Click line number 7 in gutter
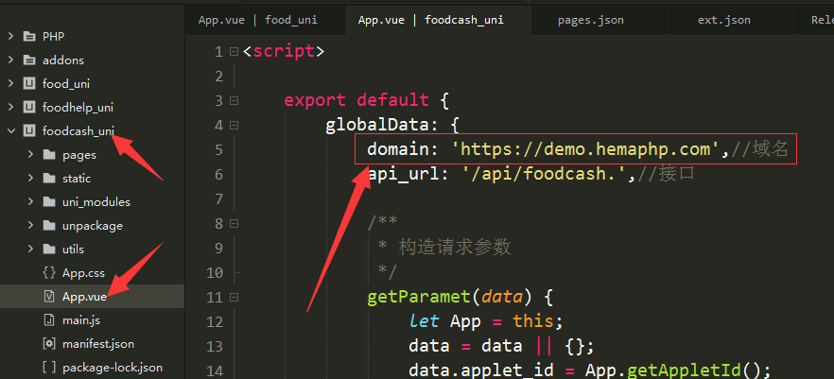Image resolution: width=834 pixels, height=379 pixels. pos(218,198)
